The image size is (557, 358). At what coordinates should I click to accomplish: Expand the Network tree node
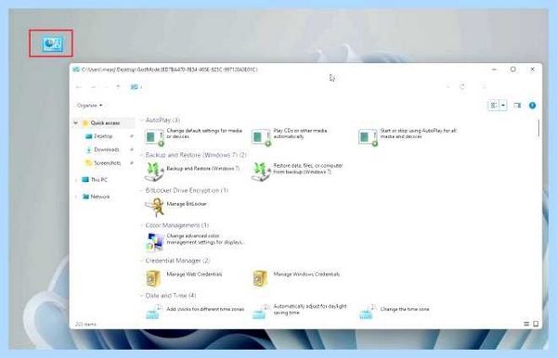[x=76, y=197]
